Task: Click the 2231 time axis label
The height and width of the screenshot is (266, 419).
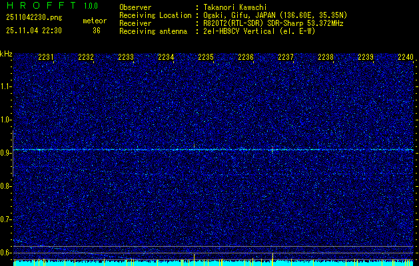Action: [46, 57]
